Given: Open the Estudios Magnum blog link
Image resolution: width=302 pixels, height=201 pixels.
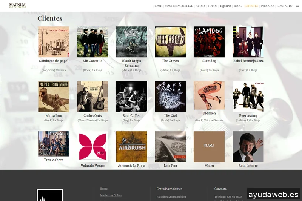Looking at the screenshot, I should pyautogui.click(x=171, y=197).
